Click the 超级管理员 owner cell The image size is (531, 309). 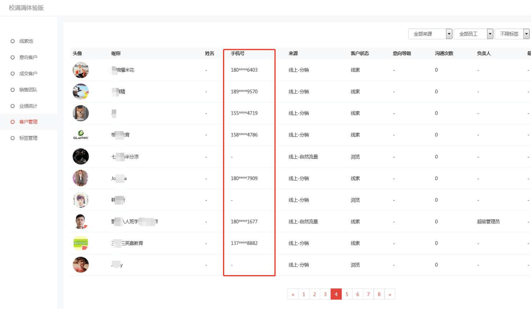tap(488, 221)
